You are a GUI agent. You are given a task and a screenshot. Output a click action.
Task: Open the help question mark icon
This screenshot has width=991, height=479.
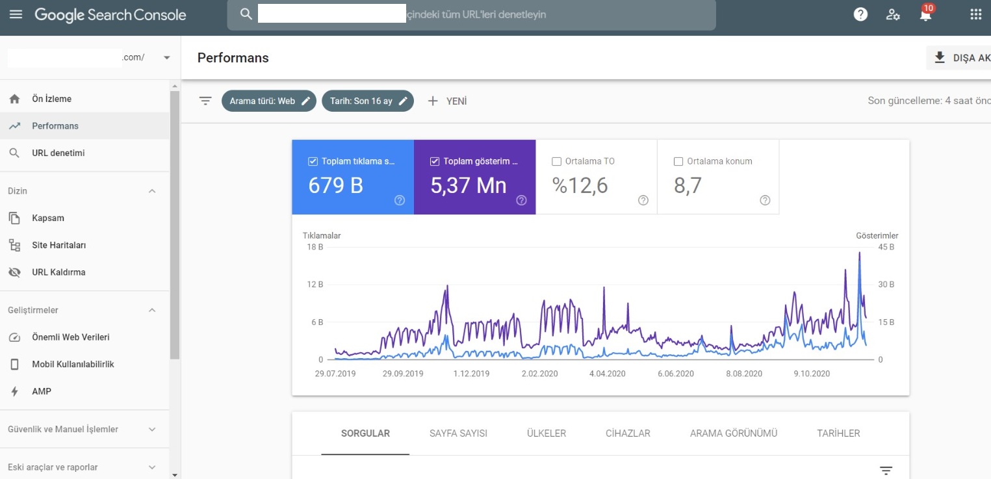click(860, 14)
